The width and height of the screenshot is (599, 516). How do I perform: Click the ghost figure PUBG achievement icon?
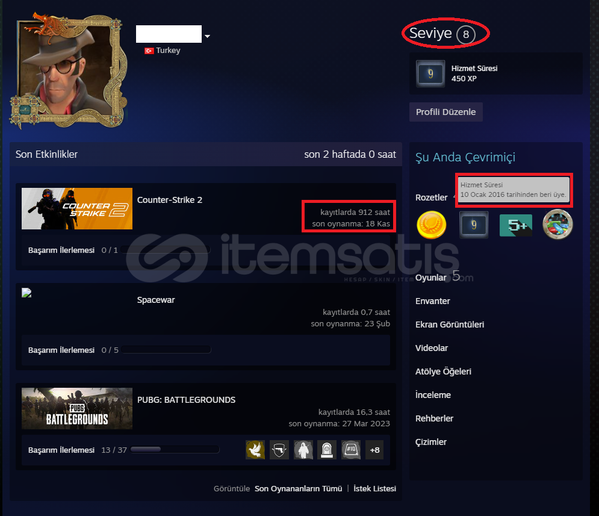(x=303, y=450)
